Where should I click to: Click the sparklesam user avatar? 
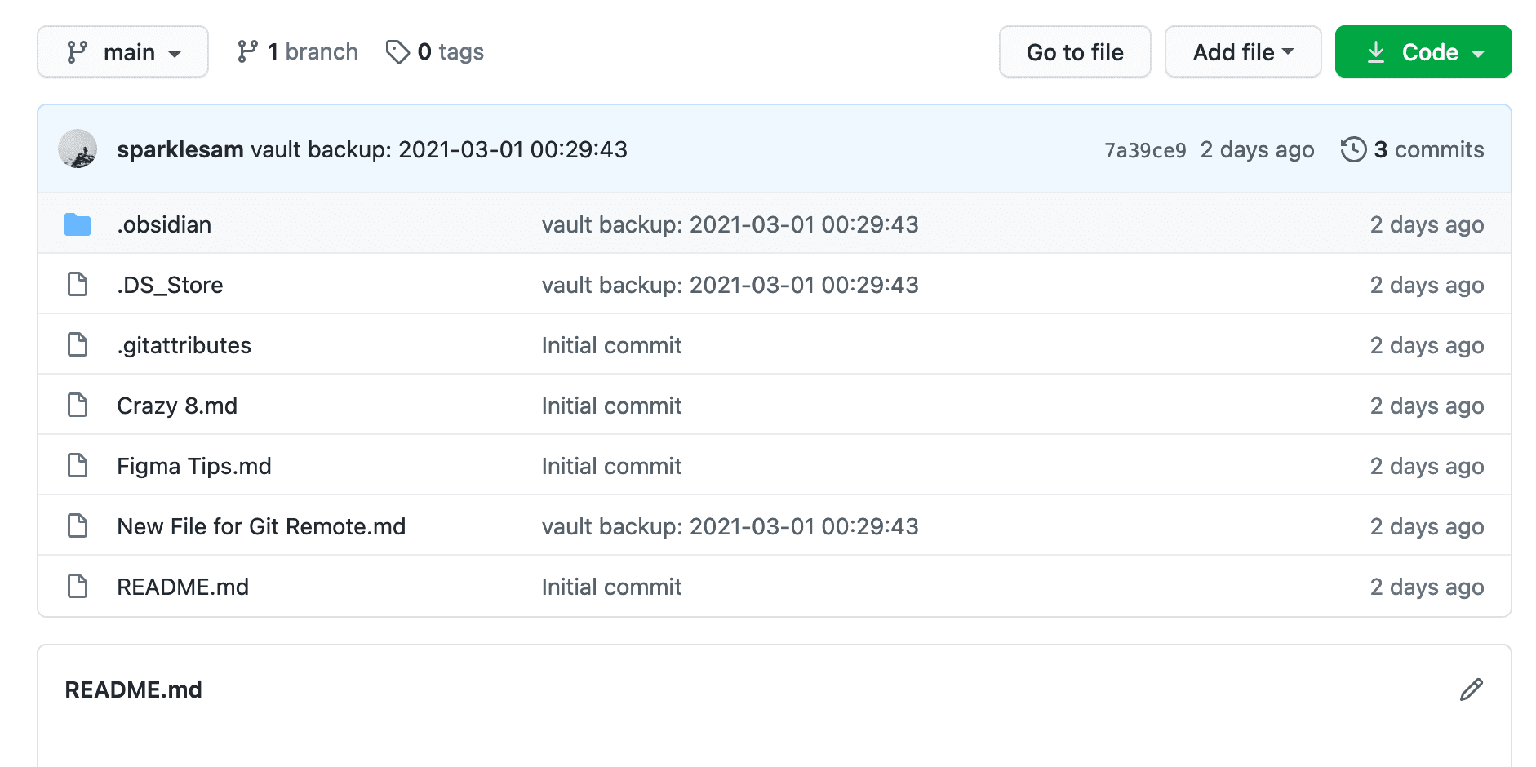[x=78, y=149]
